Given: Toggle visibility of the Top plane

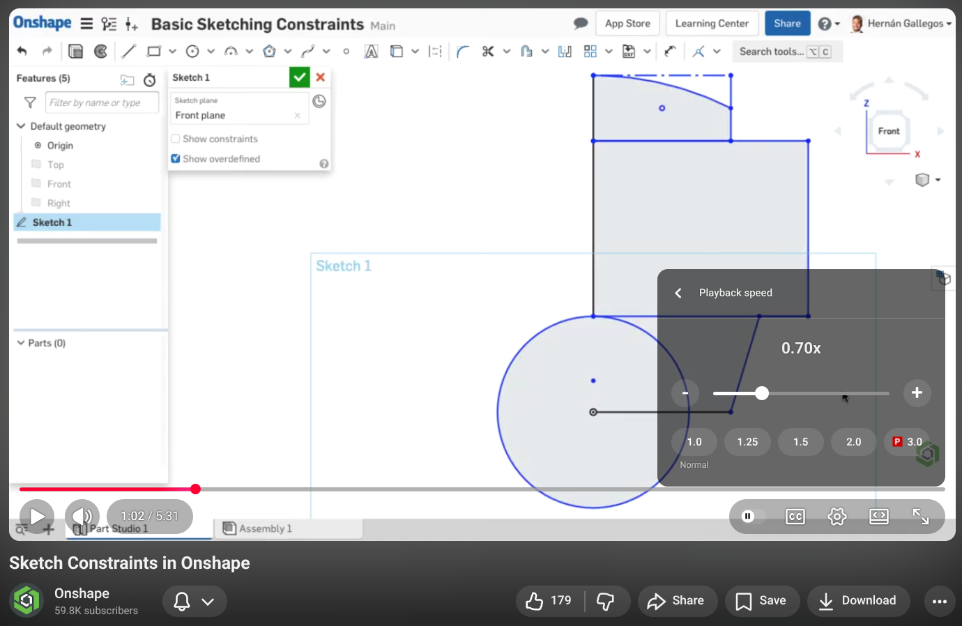Looking at the screenshot, I should click(36, 164).
